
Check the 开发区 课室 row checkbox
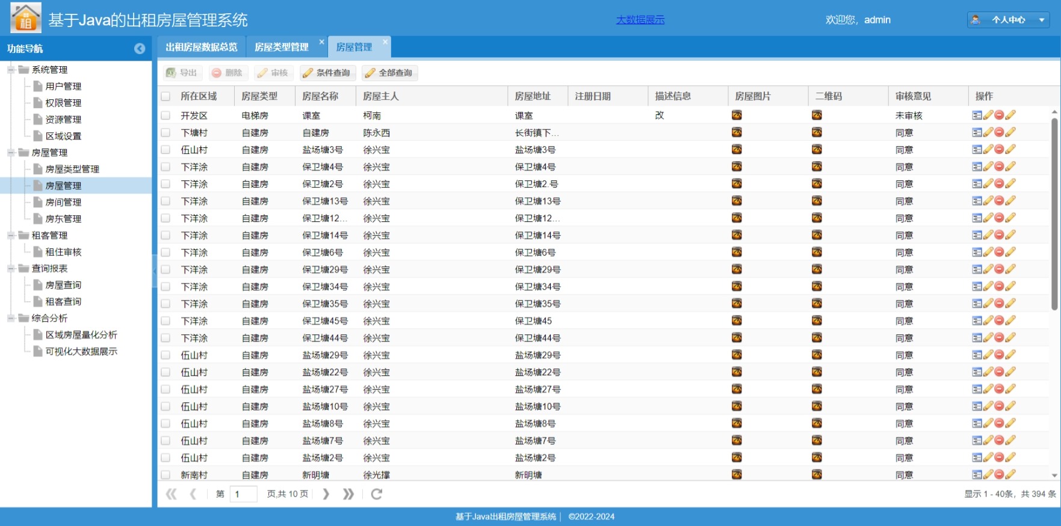pyautogui.click(x=165, y=115)
